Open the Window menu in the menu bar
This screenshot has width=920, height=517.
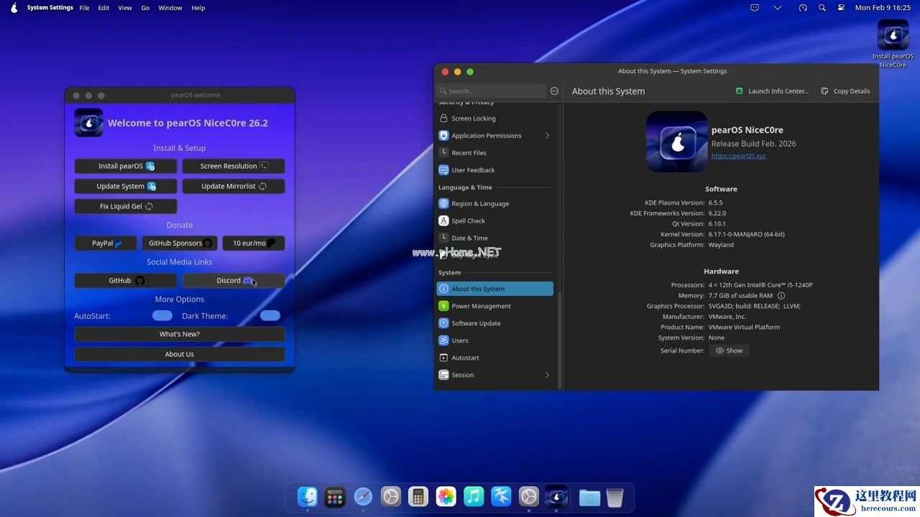170,8
